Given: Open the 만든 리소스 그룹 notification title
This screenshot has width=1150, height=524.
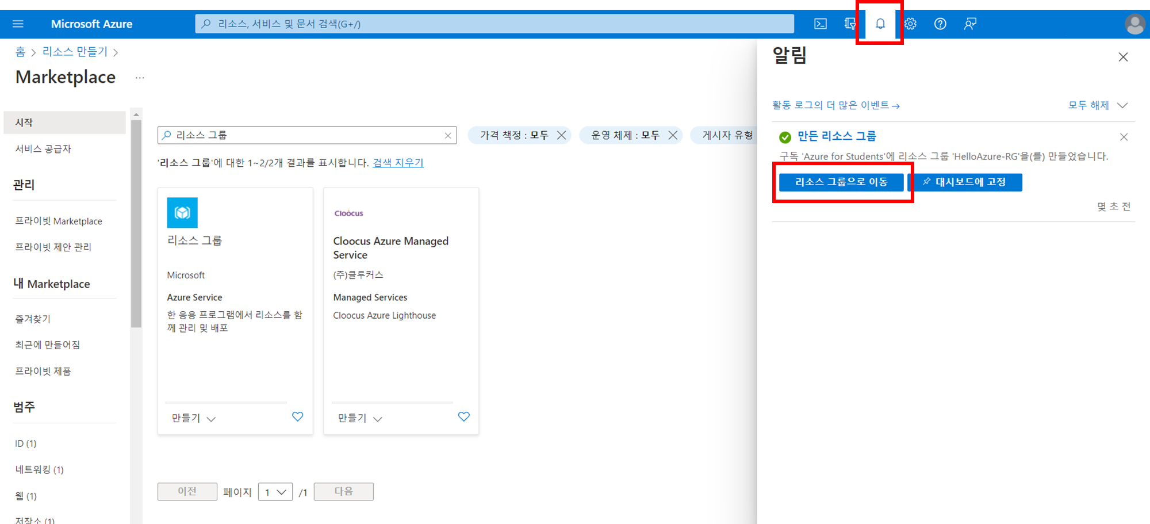Looking at the screenshot, I should tap(837, 136).
